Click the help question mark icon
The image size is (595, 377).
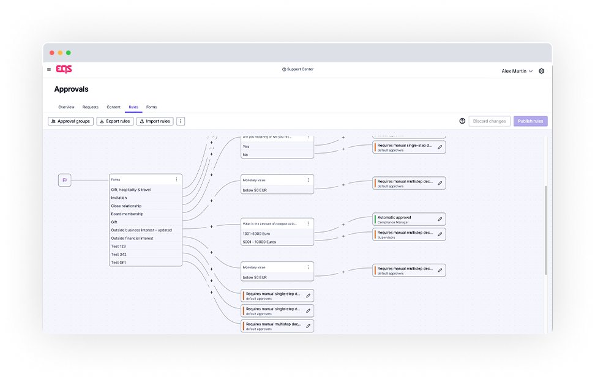click(462, 121)
